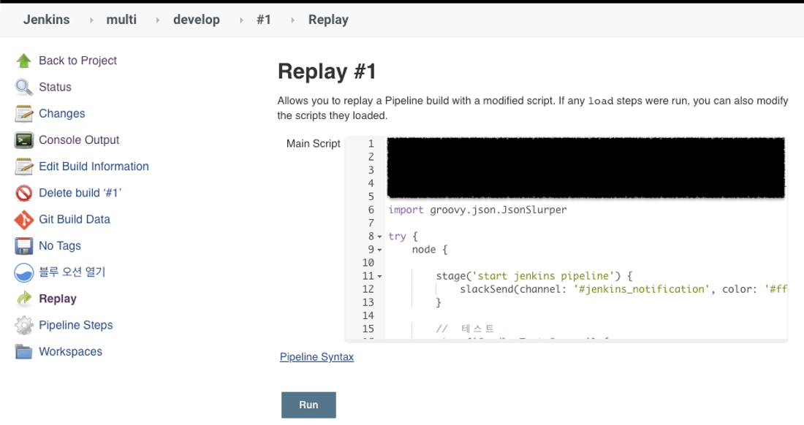Click the Git Build Data icon
The width and height of the screenshot is (804, 425).
tap(23, 220)
